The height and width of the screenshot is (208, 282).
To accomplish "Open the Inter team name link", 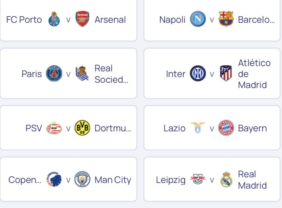I will click(x=176, y=74).
